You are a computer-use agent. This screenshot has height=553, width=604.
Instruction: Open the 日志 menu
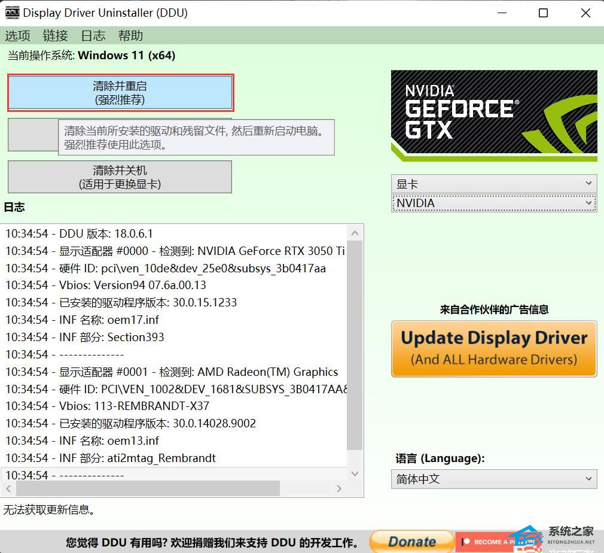point(93,36)
